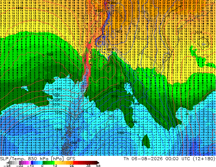Click the '1000' isobar pressure label

[121, 133]
